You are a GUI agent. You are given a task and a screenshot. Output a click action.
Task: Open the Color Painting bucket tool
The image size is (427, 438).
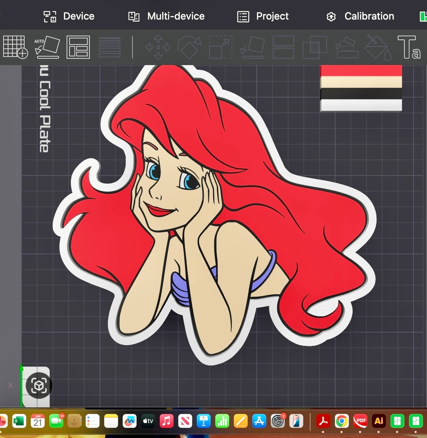coord(378,47)
